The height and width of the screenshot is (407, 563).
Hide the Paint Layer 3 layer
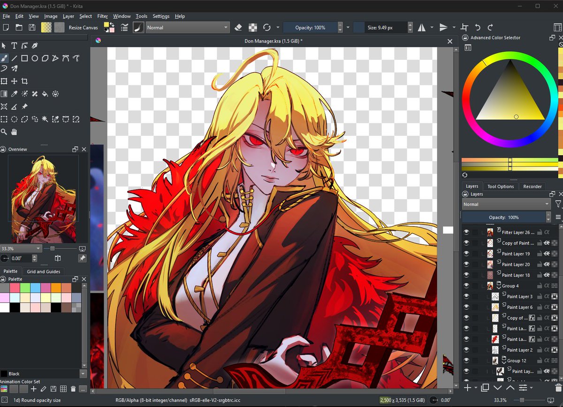[x=466, y=296]
